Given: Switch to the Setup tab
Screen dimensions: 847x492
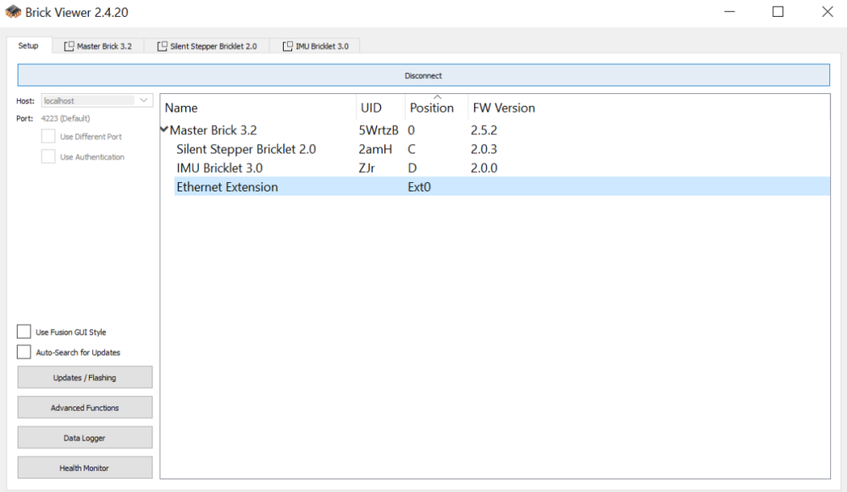Looking at the screenshot, I should point(28,46).
